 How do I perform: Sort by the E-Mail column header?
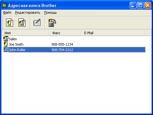pyautogui.click(x=113, y=33)
